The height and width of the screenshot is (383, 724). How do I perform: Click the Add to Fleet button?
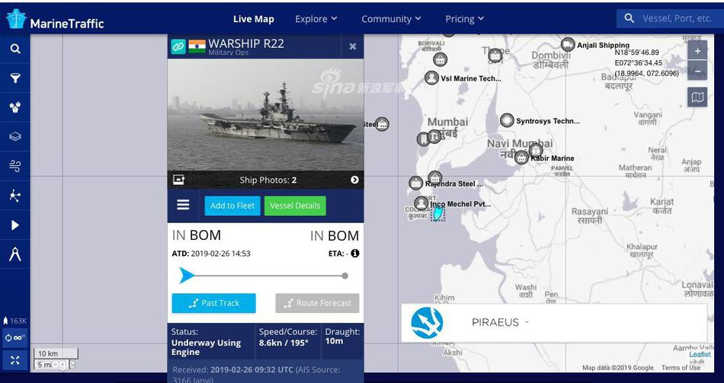pyautogui.click(x=232, y=206)
